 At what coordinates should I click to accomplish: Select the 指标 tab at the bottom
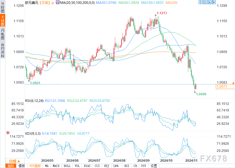pos(11,166)
